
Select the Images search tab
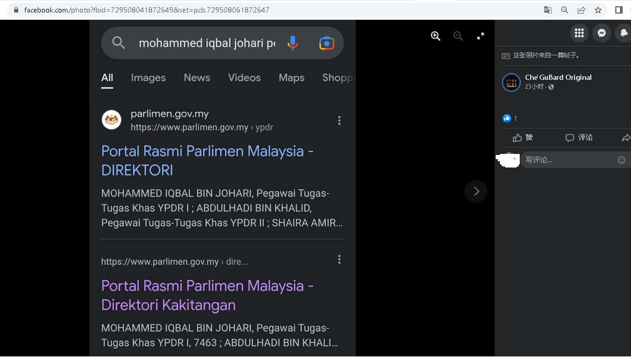(148, 78)
